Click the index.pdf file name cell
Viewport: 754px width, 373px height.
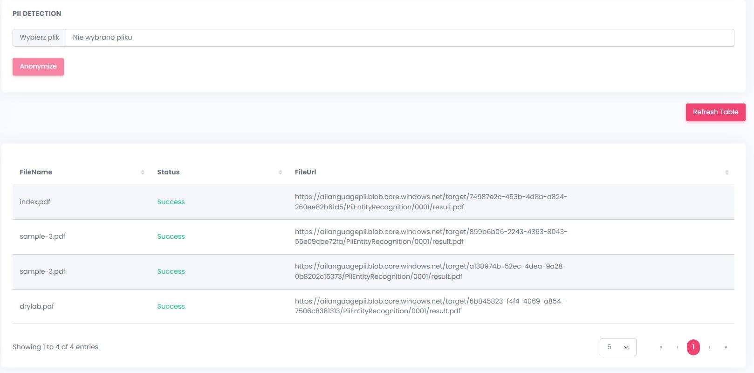[35, 202]
